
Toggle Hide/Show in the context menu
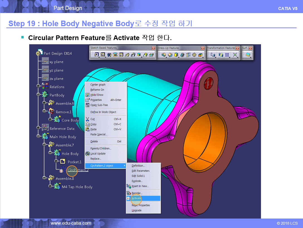point(97,95)
